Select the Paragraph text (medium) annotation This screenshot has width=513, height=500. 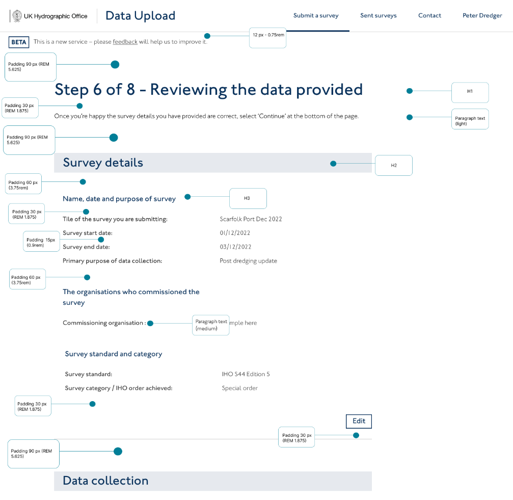tap(211, 325)
